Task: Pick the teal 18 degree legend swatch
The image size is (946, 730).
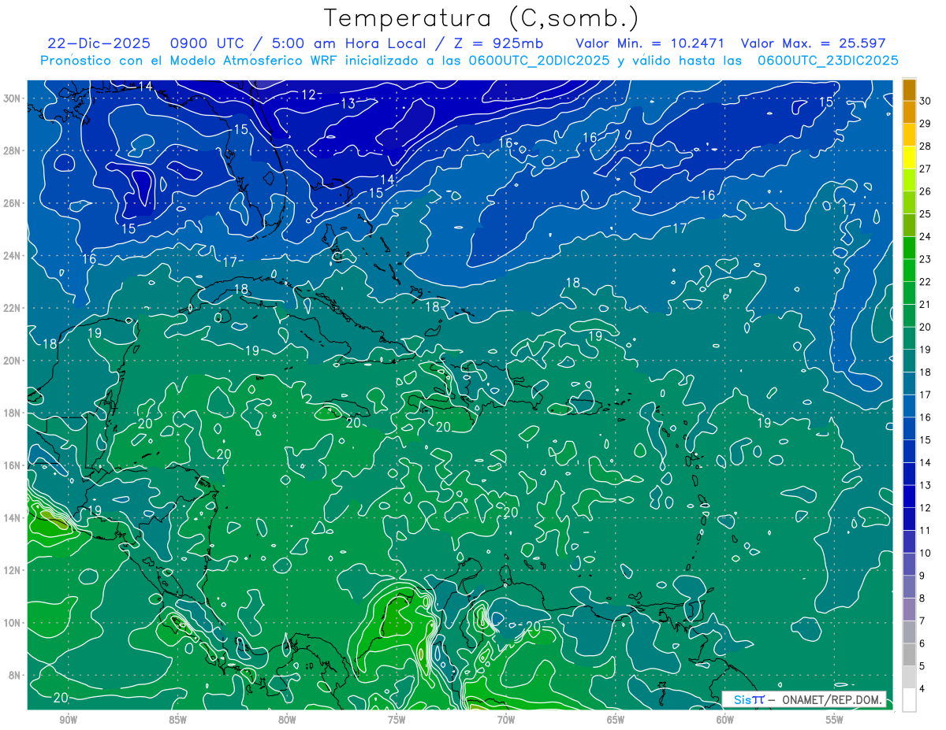Action: (x=909, y=361)
